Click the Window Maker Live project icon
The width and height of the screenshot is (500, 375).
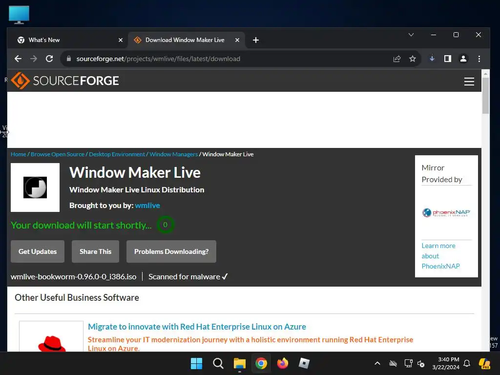pyautogui.click(x=35, y=187)
